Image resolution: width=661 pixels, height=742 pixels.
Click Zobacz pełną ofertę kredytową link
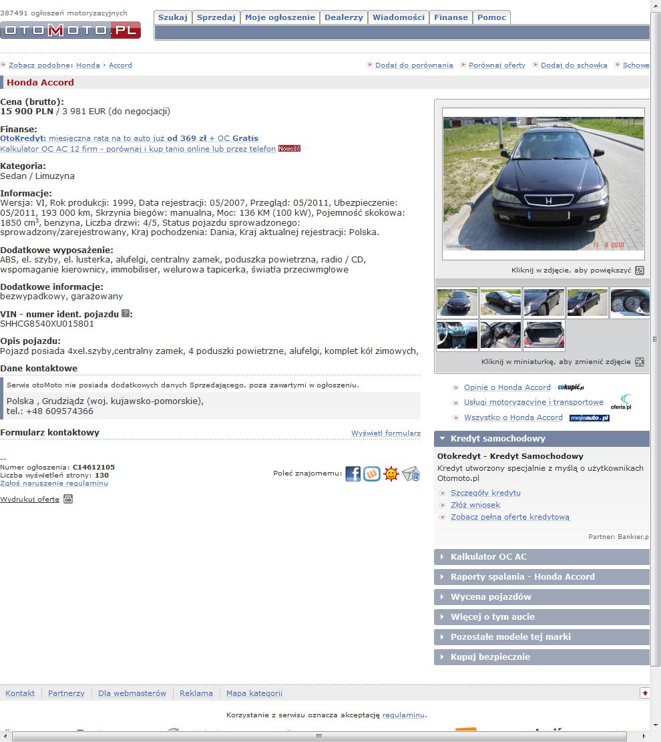click(x=510, y=517)
